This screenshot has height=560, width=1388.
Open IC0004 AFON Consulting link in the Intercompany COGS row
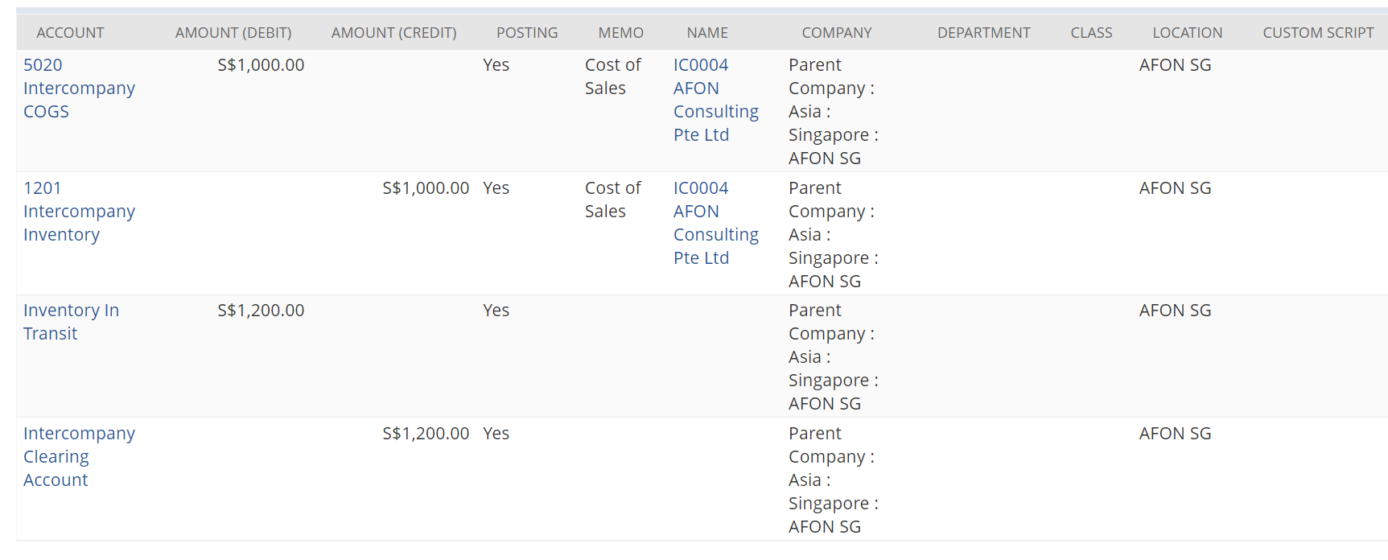click(716, 100)
